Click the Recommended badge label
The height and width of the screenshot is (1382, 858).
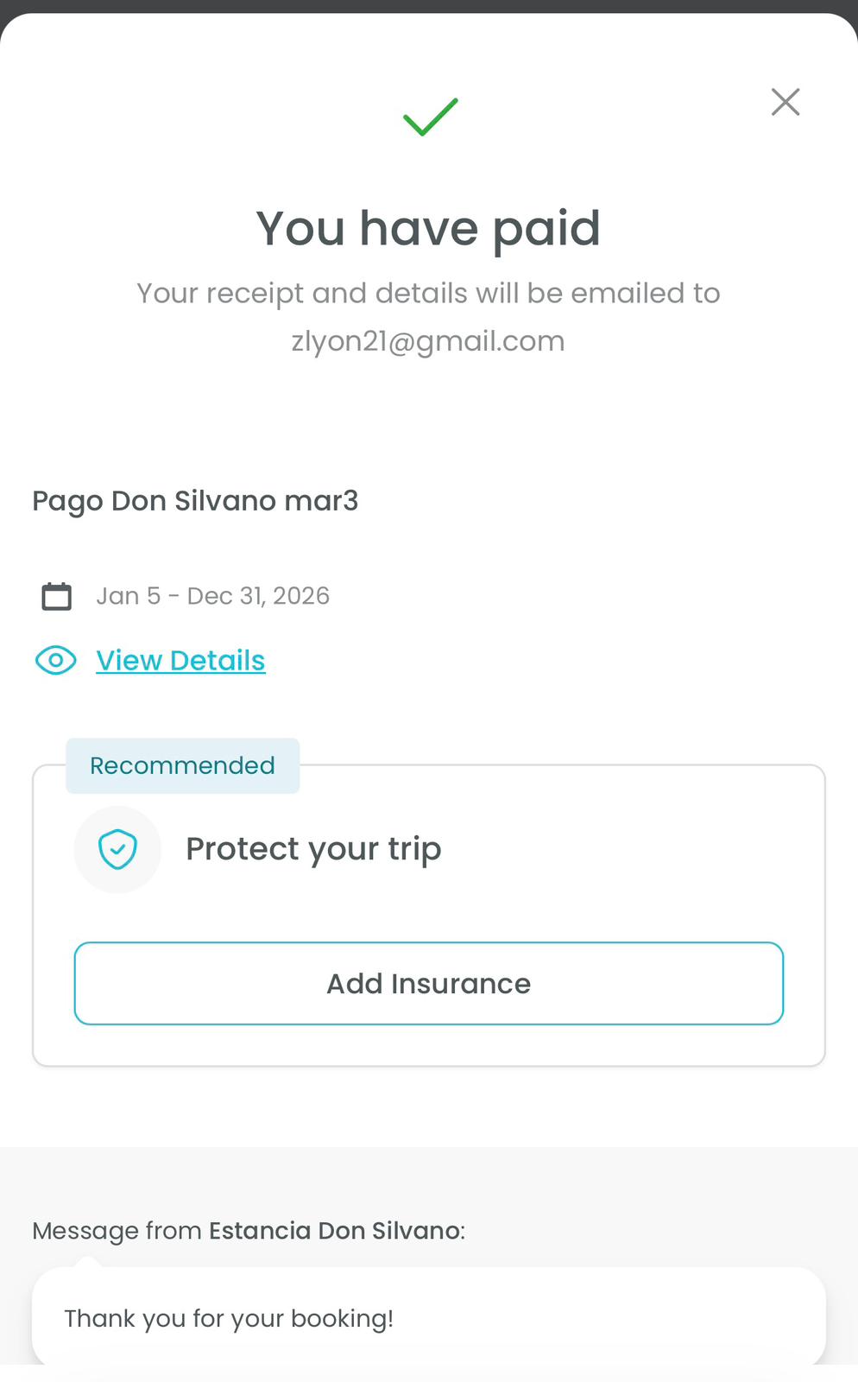[x=182, y=765]
